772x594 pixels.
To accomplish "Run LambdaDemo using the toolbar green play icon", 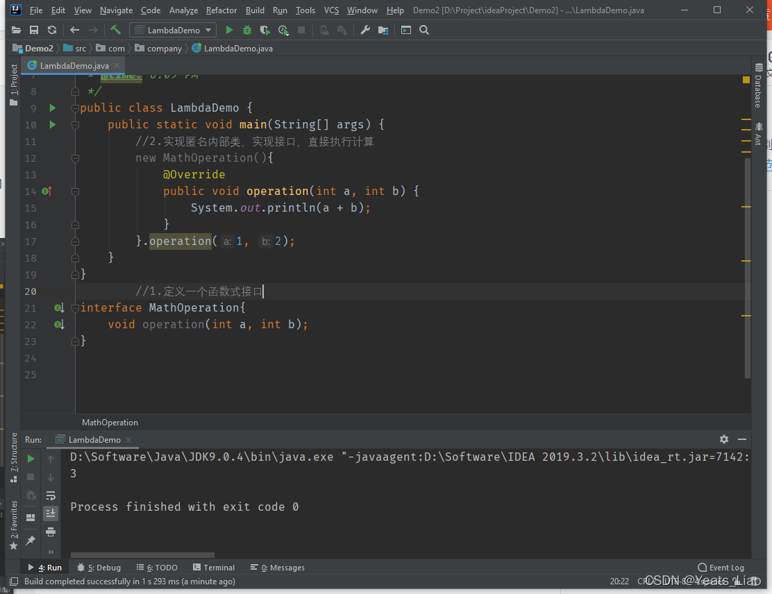I will tap(229, 30).
